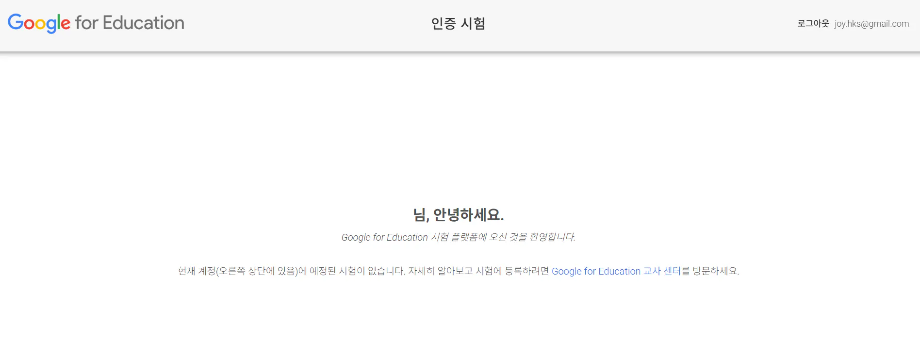Click the 현재 계정 no-scheduled-exam message
Viewport: 920px width, 343px height.
click(459, 271)
